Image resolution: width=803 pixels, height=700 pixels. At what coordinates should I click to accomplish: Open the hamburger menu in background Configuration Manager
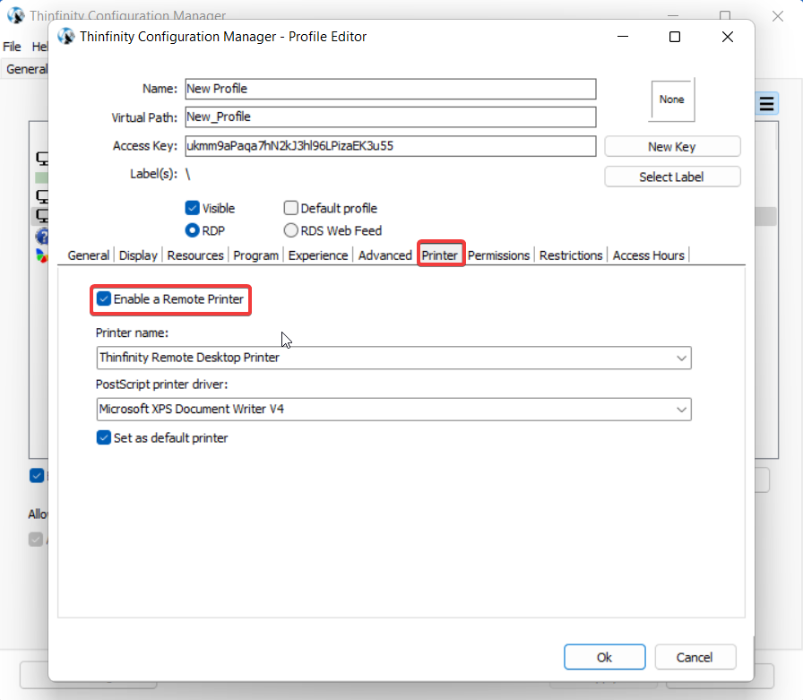click(766, 104)
